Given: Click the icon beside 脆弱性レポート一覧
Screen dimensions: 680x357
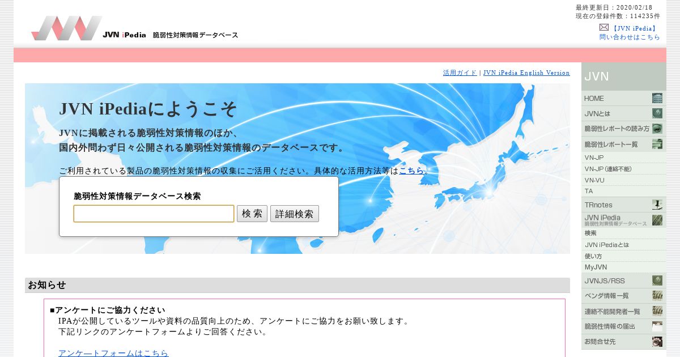Looking at the screenshot, I should click(657, 144).
